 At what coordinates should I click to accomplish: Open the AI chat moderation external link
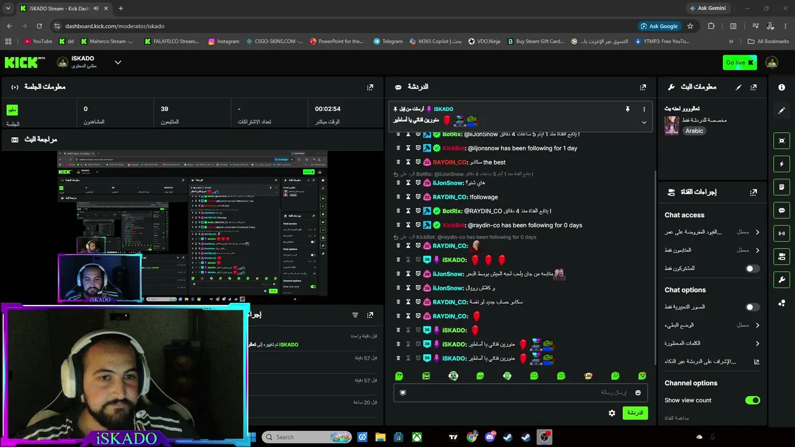coord(756,361)
